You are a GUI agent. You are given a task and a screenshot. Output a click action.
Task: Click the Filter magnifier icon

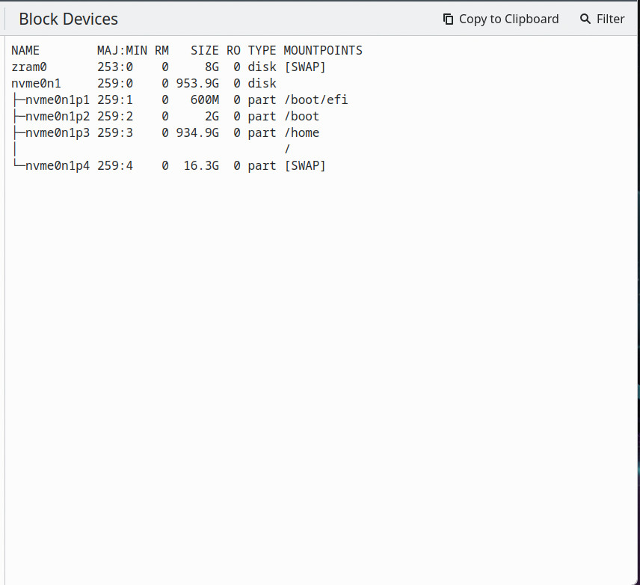585,19
